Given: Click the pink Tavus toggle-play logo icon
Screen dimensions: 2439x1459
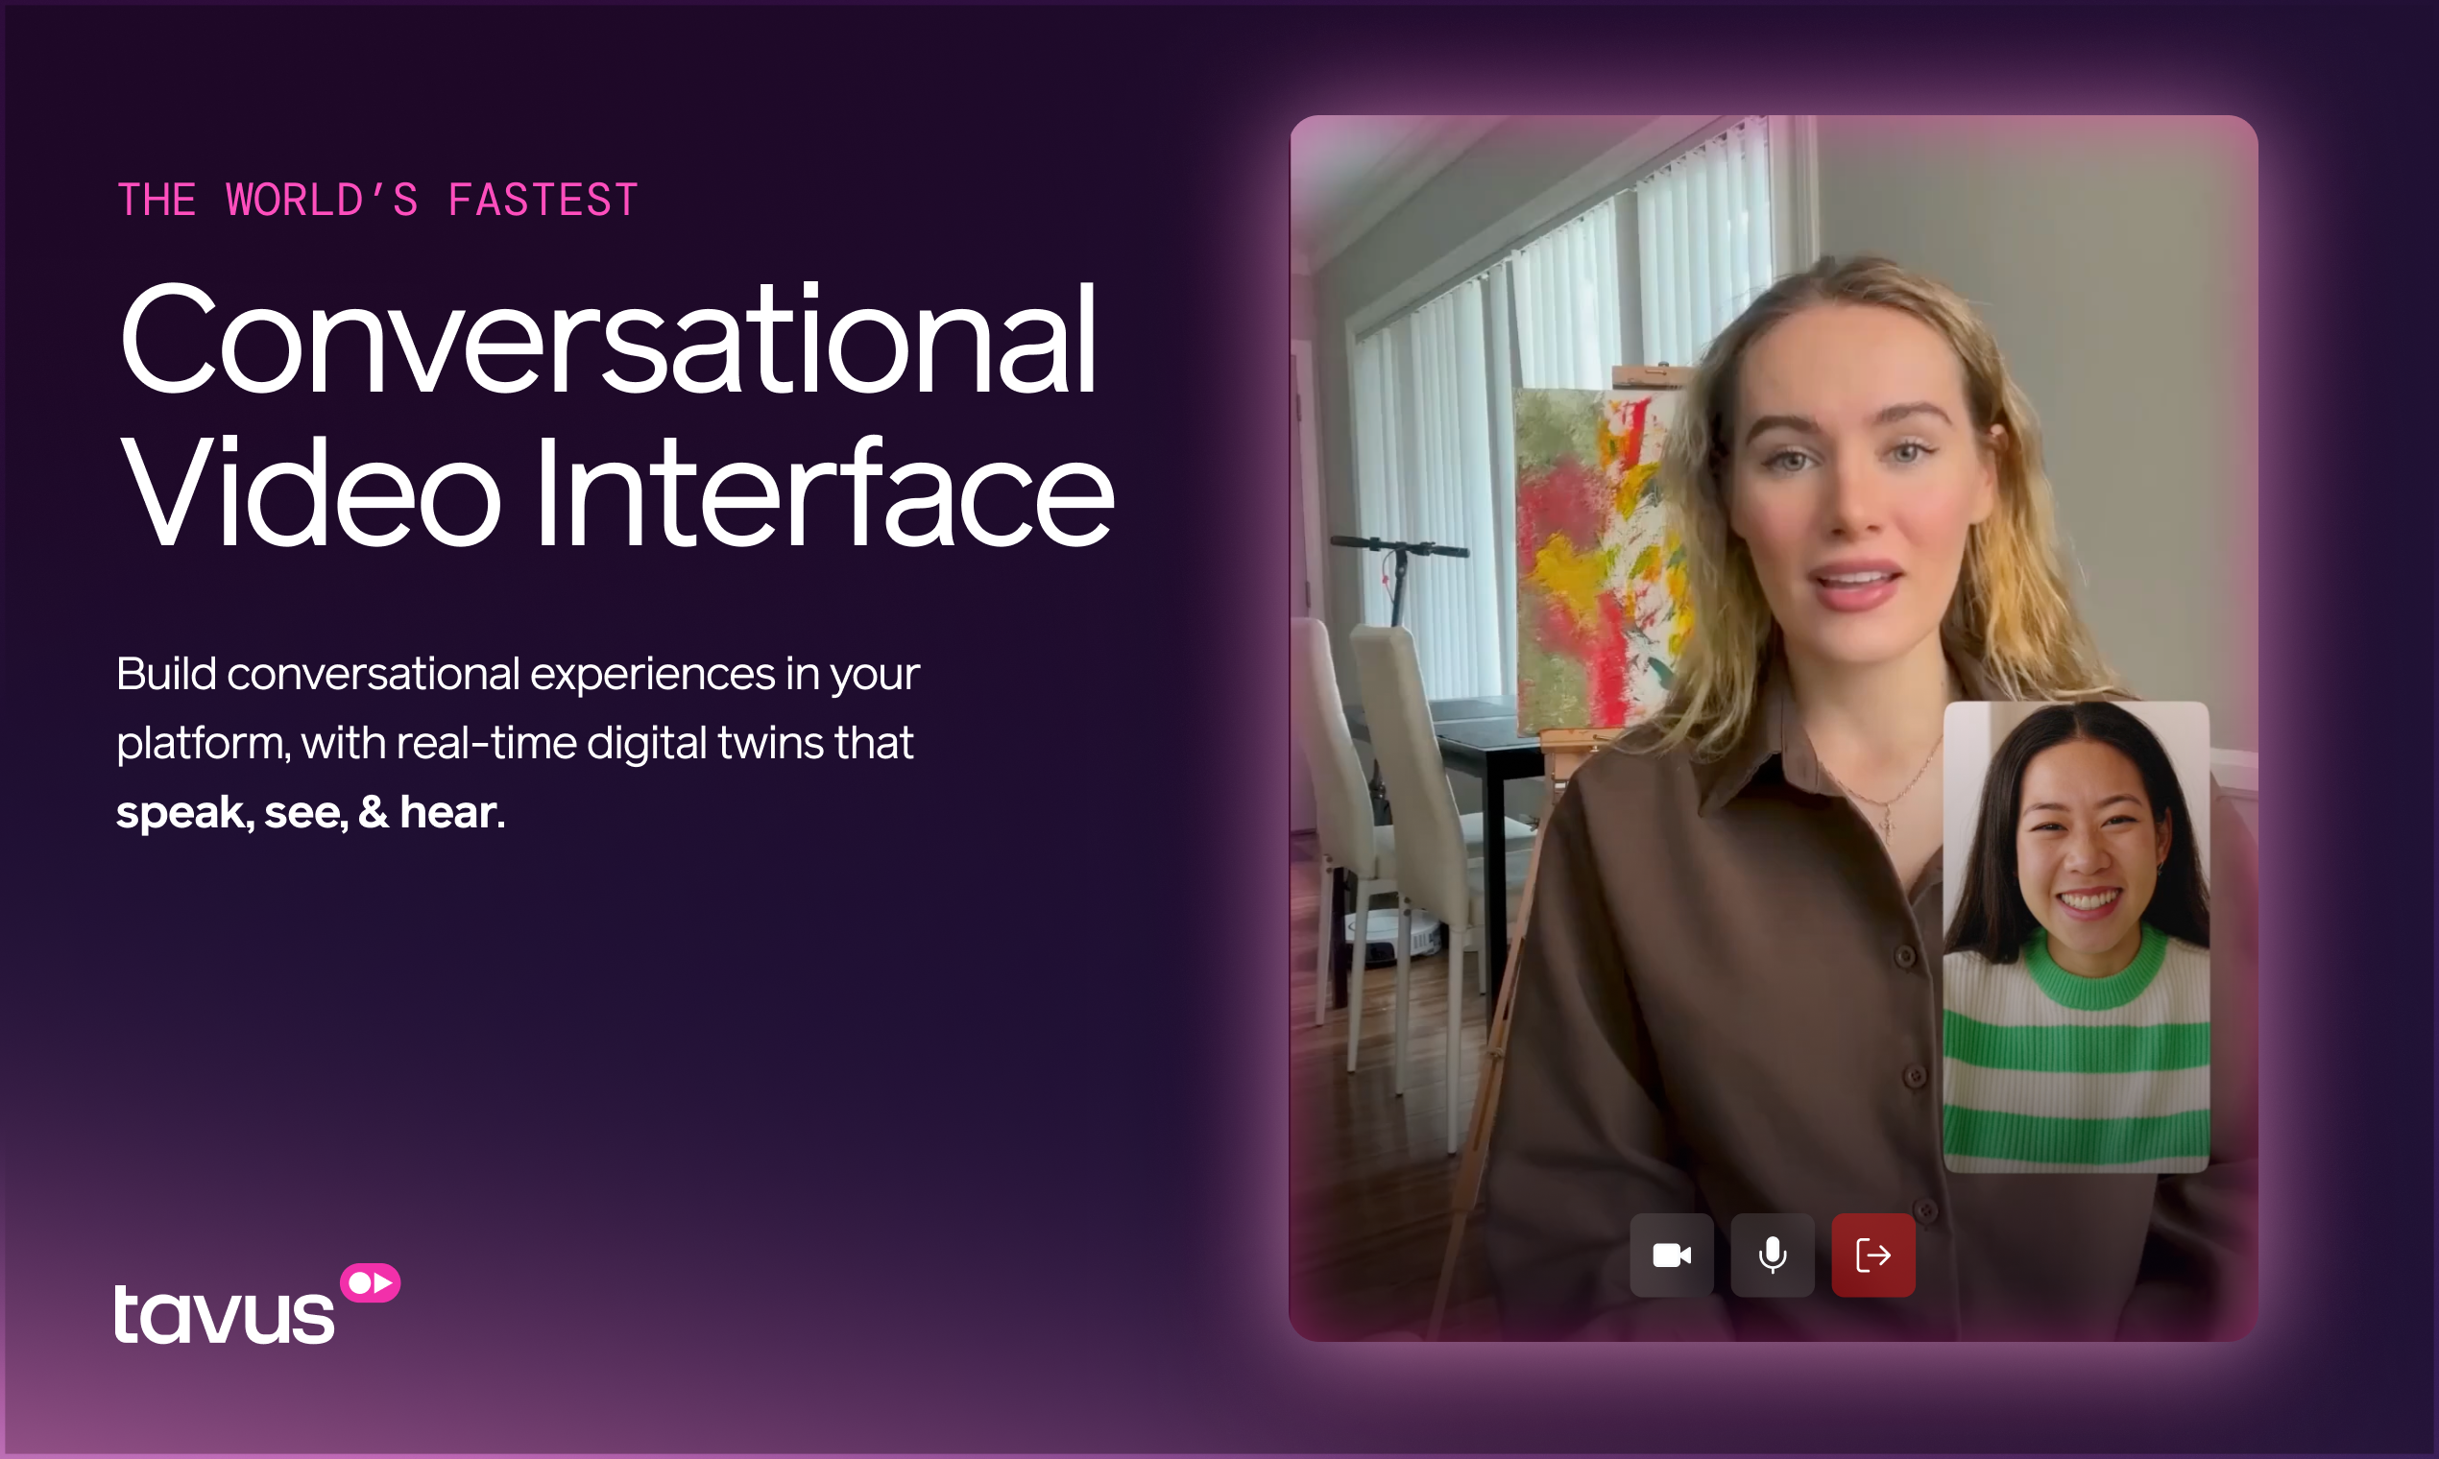Looking at the screenshot, I should 370,1283.
